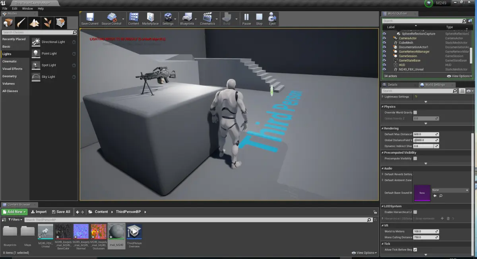Select the Basic class category
The width and height of the screenshot is (477, 259).
click(6, 46)
